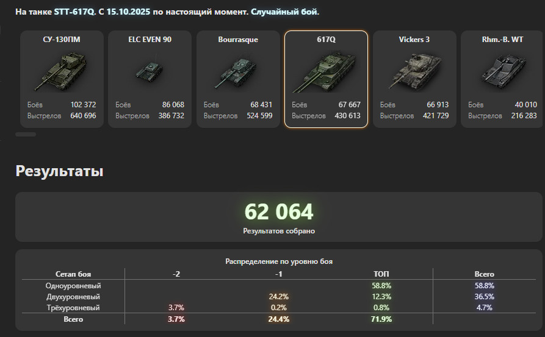Click the Vickers 3 card title
The image size is (545, 337).
pyautogui.click(x=414, y=40)
